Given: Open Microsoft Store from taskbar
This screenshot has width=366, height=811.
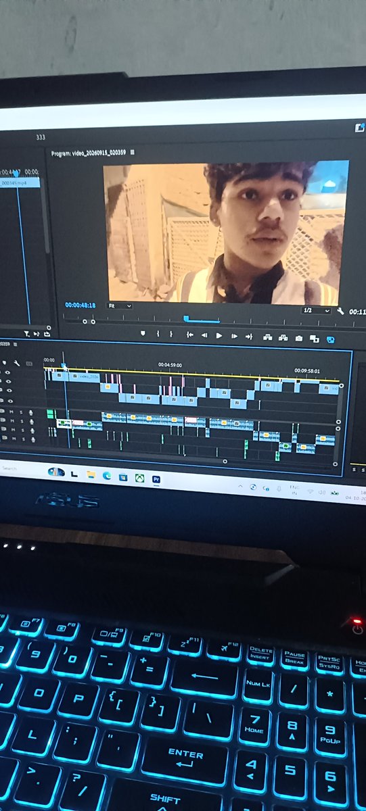Looking at the screenshot, I should [x=123, y=477].
